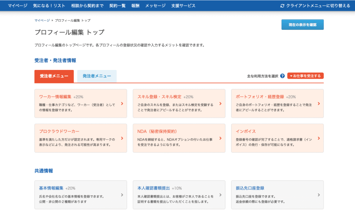Image resolution: width=355 pixels, height=213 pixels.
Task: Click the refresh icon beside クライアントメニューに切り替える
Action: click(x=282, y=6)
